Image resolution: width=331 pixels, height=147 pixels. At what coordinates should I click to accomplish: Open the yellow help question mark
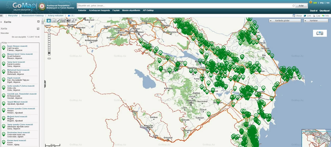pos(311,2)
